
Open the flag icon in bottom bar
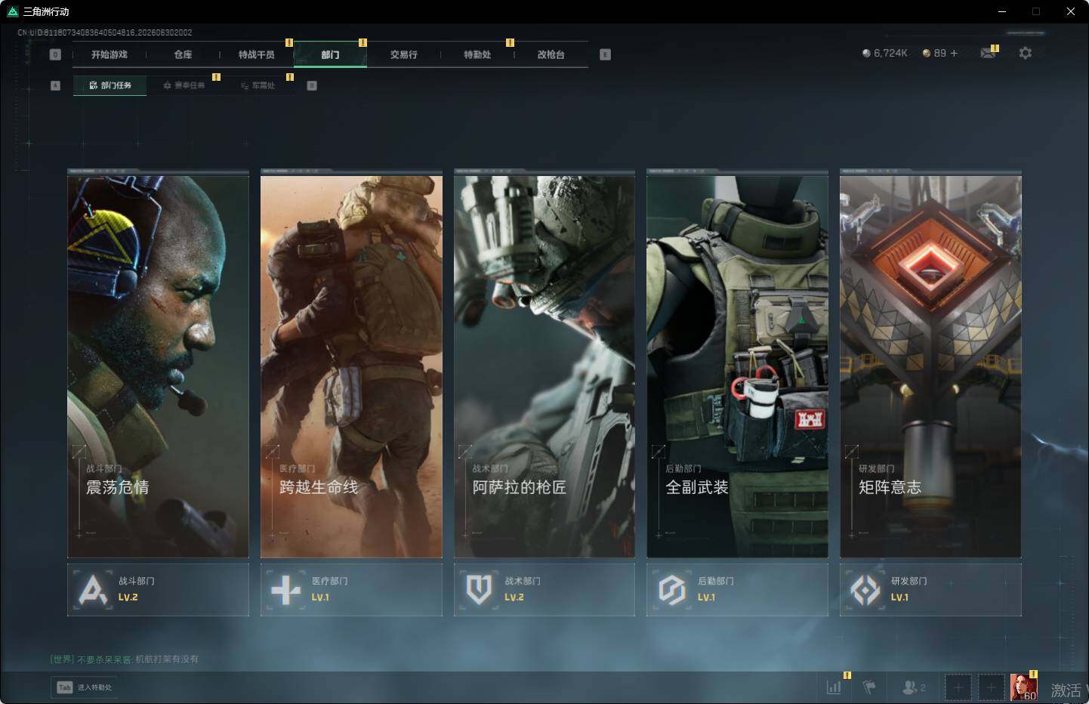pyautogui.click(x=869, y=687)
